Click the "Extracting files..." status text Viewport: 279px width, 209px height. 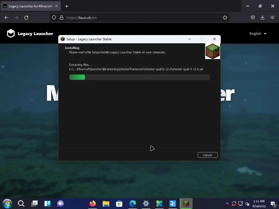point(80,65)
